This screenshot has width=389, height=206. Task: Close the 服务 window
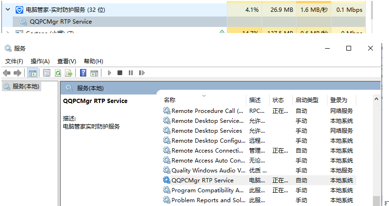click(371, 48)
